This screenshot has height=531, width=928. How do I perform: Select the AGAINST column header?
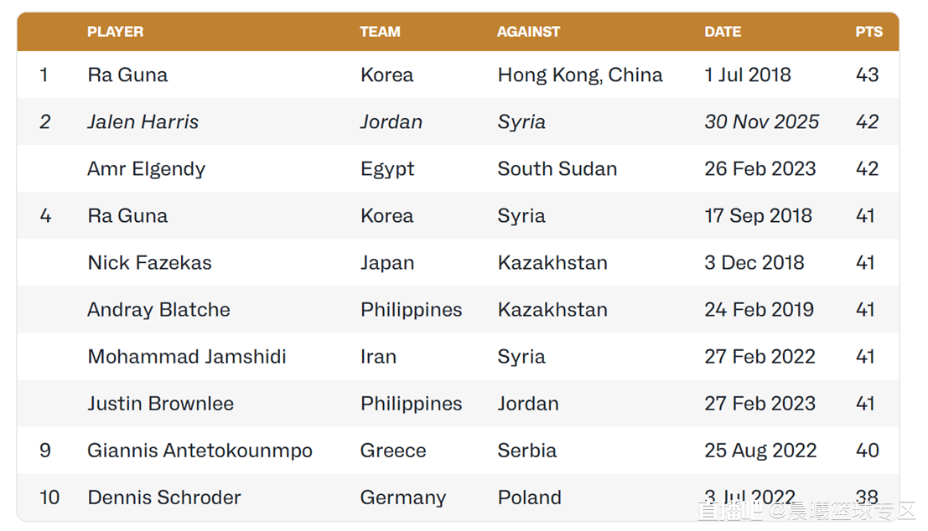click(x=528, y=32)
